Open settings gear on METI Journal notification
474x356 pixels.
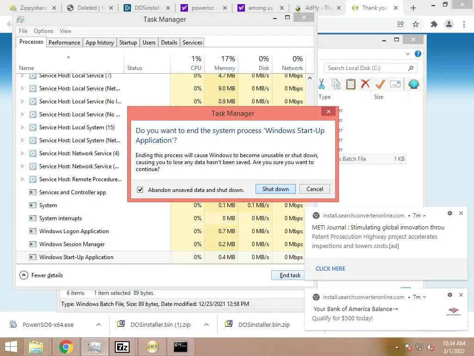click(x=450, y=213)
